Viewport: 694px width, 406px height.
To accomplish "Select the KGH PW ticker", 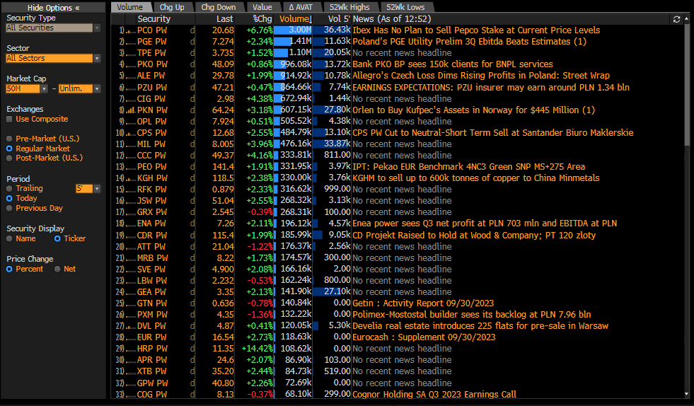I will [152, 178].
